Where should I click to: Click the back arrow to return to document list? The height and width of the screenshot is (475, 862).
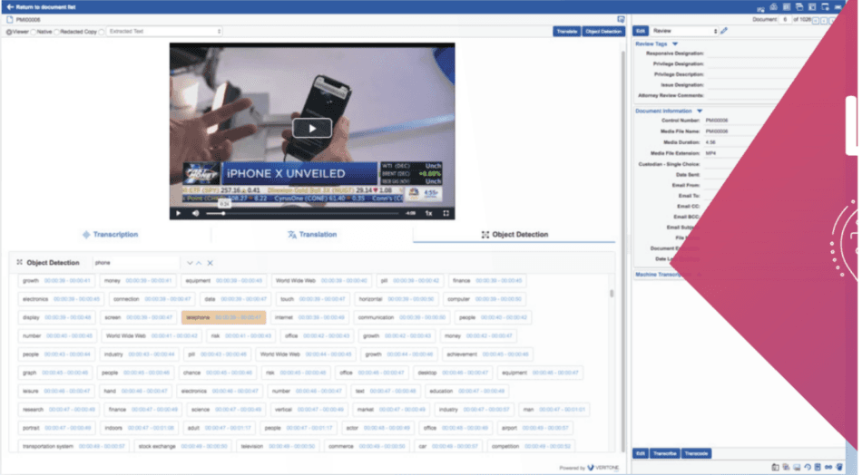pos(10,6)
